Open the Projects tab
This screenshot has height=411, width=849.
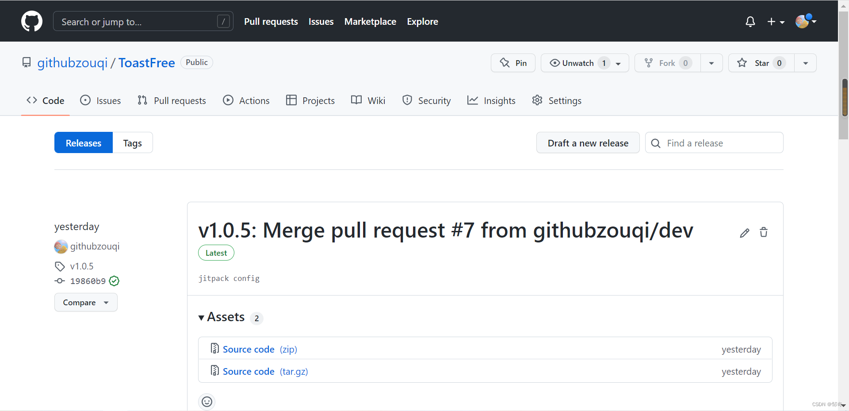pos(310,100)
